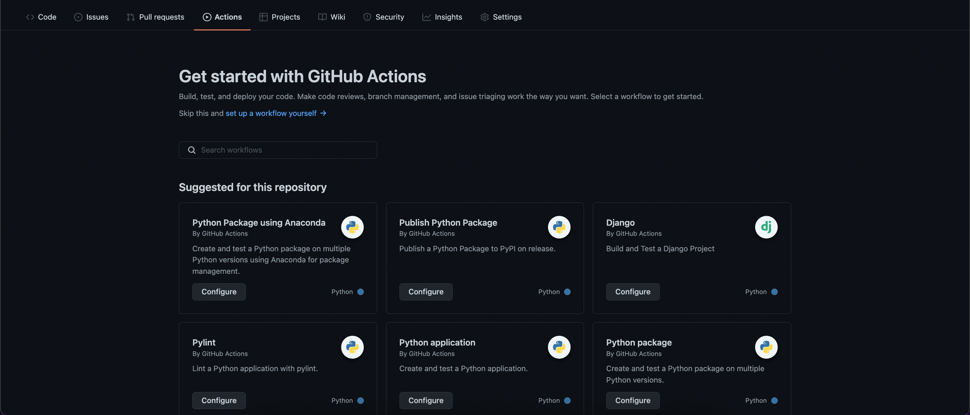Click 'Build and Test a Django Project' text
Image resolution: width=970 pixels, height=415 pixels.
pos(660,249)
